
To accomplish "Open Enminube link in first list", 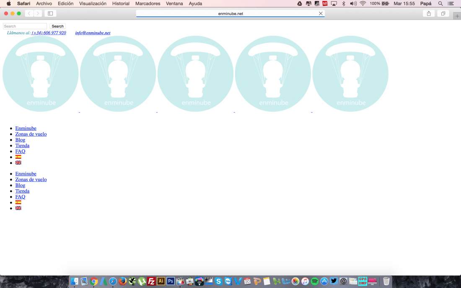I will coord(26,128).
